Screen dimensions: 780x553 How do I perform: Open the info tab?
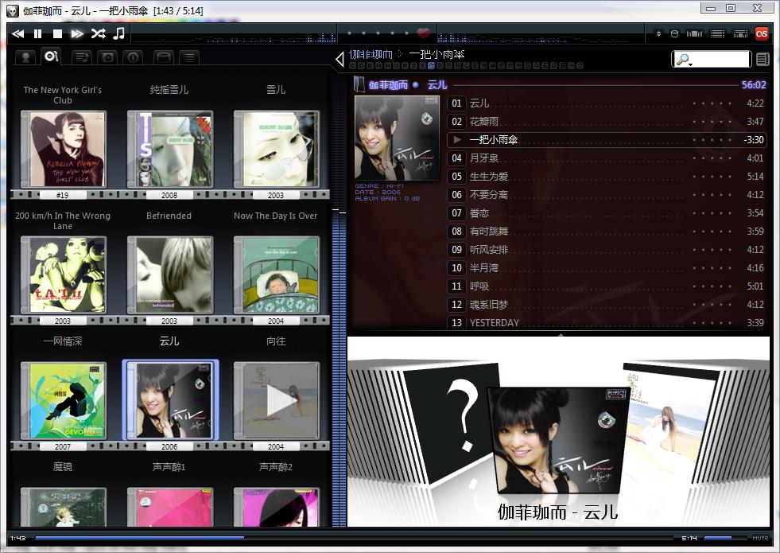[133, 58]
